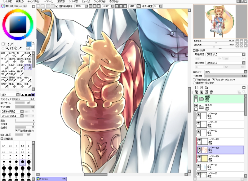248x181 pixels.
Task: Choose the 鉛筆 pencil brush
Action: tap(5, 55)
